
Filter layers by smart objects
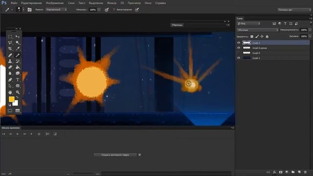pyautogui.click(x=296, y=23)
